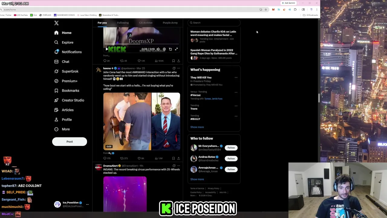Viewport: 387px width, 218px height.
Task: Open the Spanish Woman euthanasia news story
Action: 214,54
